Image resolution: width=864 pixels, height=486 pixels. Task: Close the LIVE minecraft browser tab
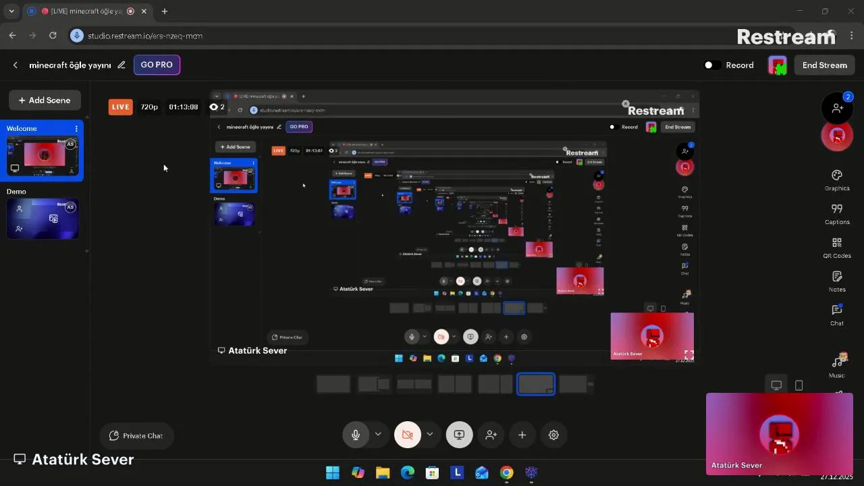click(x=144, y=11)
